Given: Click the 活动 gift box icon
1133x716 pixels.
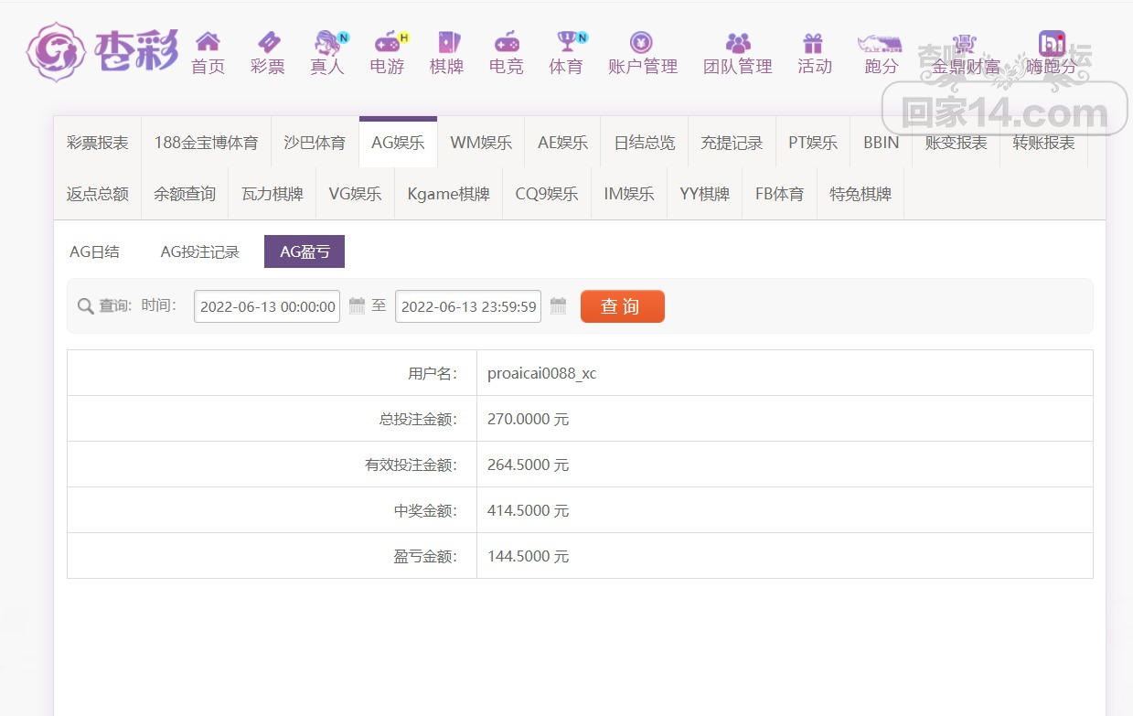Looking at the screenshot, I should 813,42.
